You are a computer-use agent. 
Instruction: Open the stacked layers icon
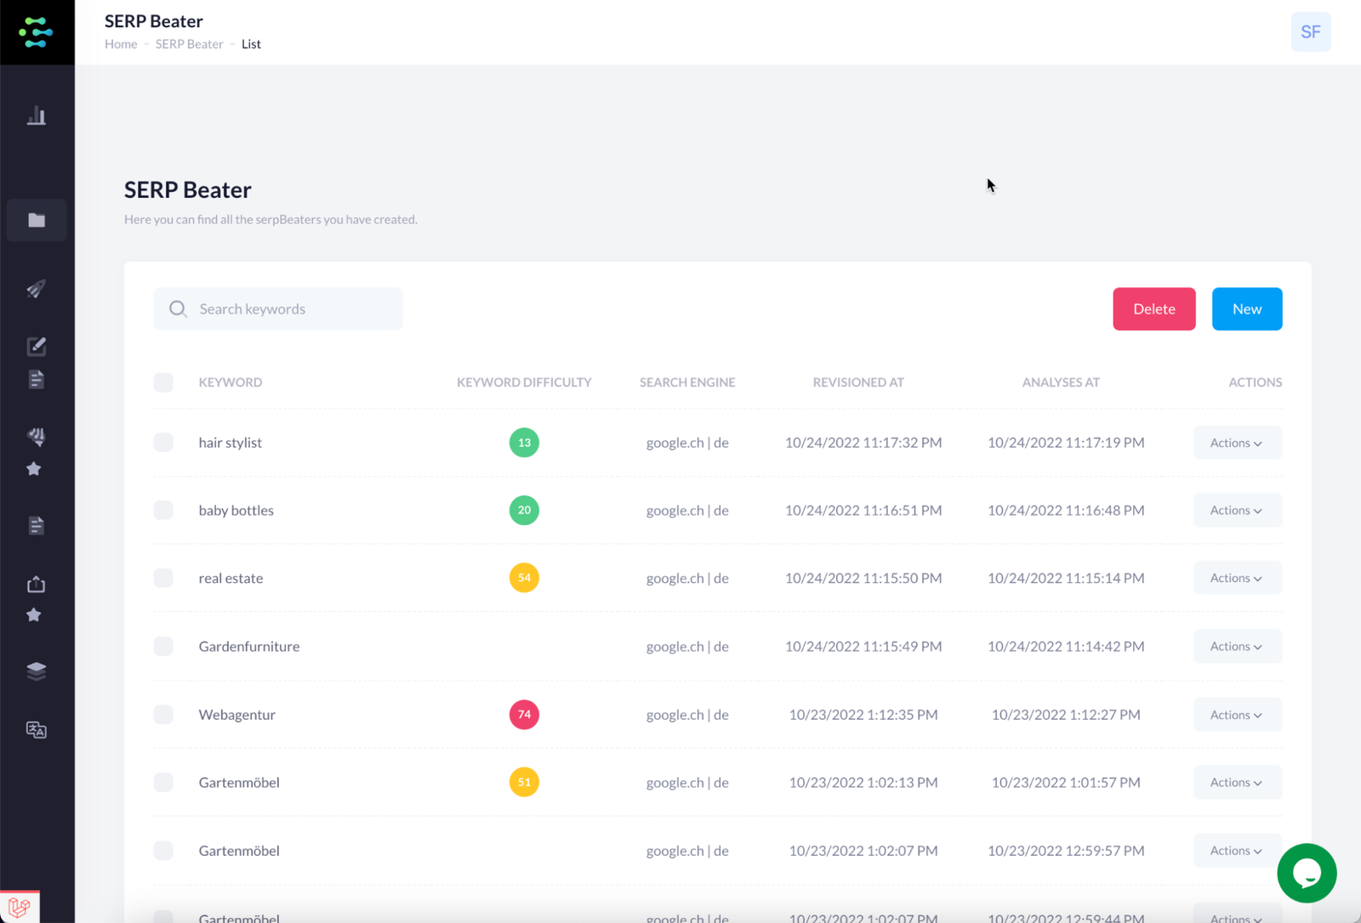(37, 671)
